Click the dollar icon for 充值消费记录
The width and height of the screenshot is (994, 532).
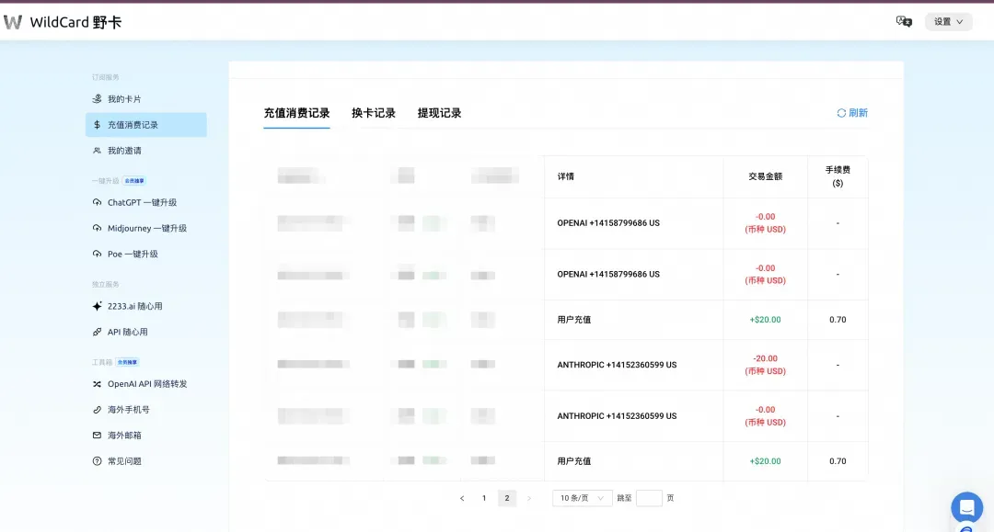point(97,125)
